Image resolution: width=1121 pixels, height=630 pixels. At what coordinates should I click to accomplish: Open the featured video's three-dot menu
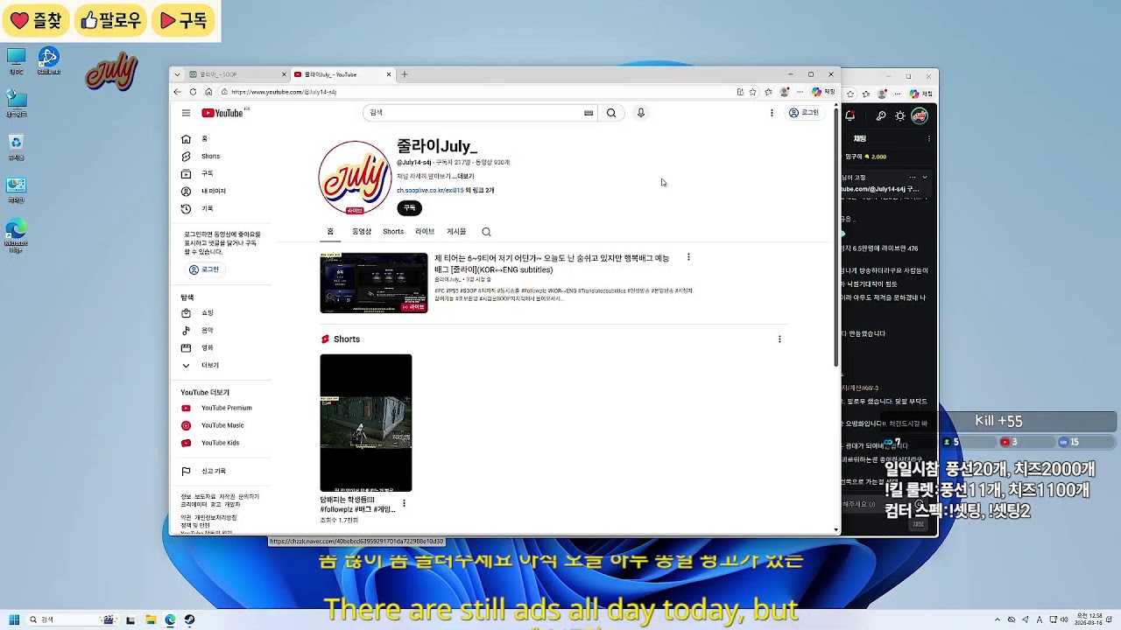click(688, 257)
